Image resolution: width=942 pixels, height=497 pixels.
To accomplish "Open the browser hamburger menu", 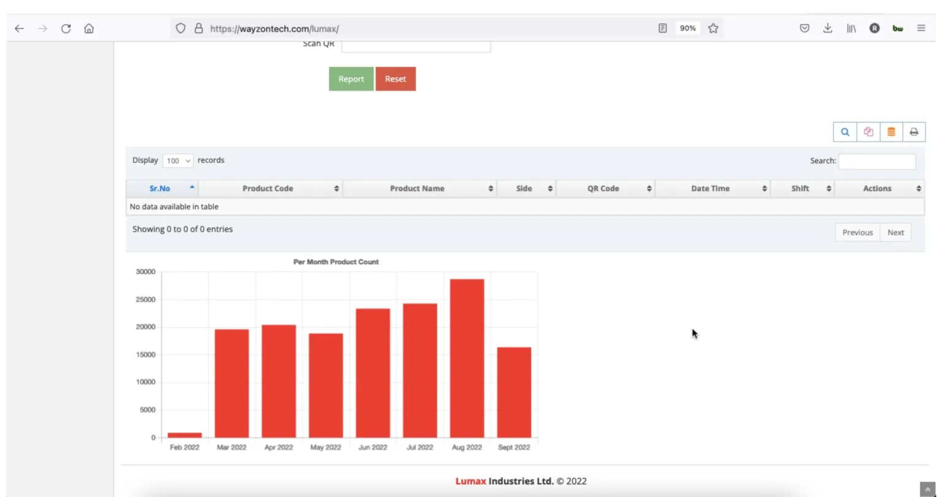I will pos(921,28).
